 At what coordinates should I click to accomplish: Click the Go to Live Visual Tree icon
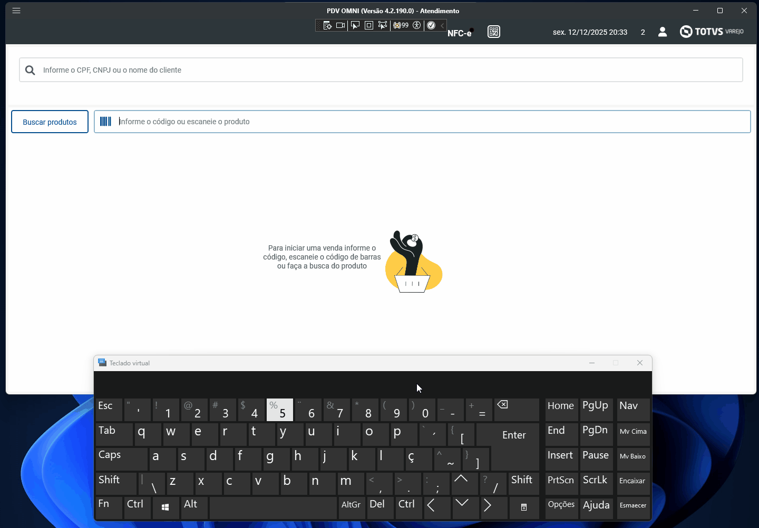tap(327, 25)
